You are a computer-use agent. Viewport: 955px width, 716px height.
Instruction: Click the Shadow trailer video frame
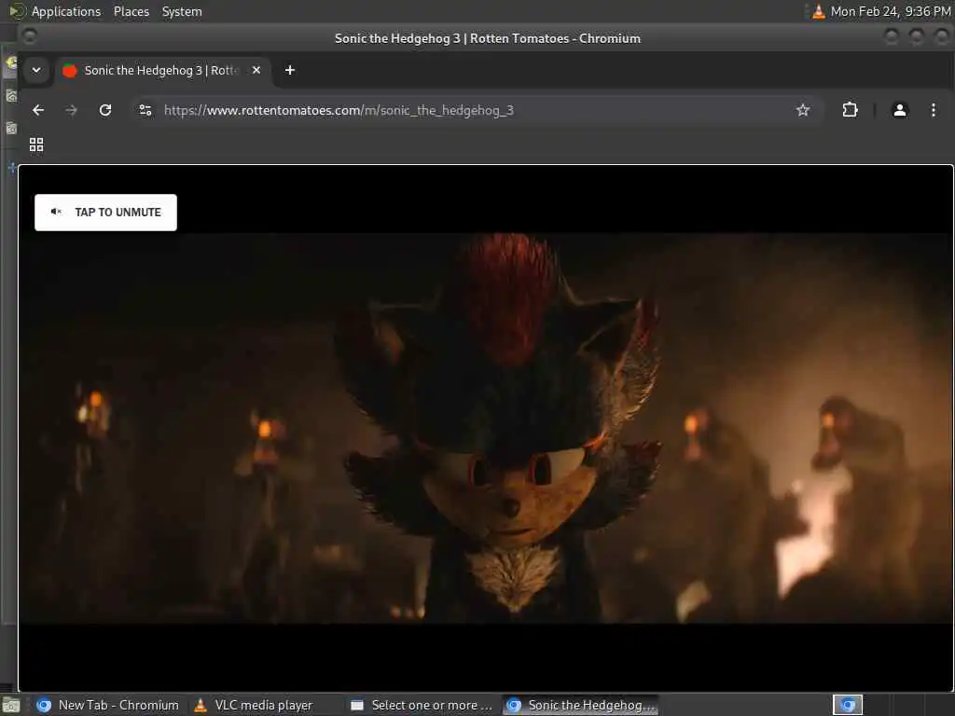485,427
